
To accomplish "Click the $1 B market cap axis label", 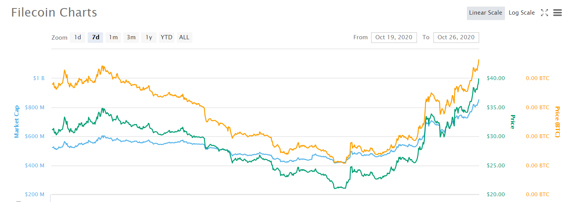I will click(x=39, y=78).
